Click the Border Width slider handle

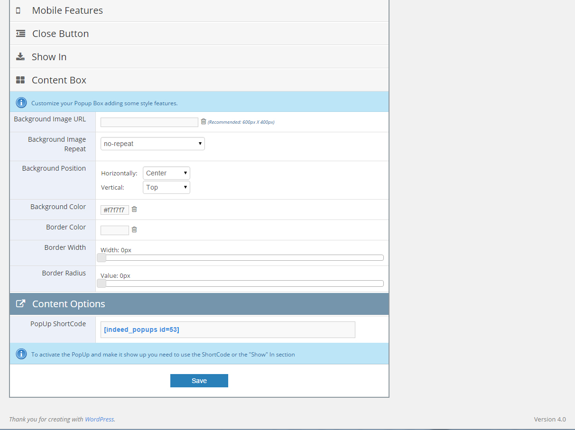pos(102,258)
